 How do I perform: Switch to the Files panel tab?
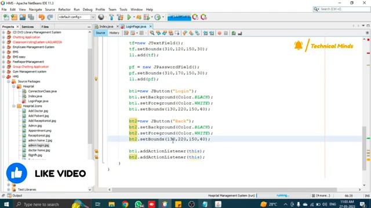tap(45, 27)
